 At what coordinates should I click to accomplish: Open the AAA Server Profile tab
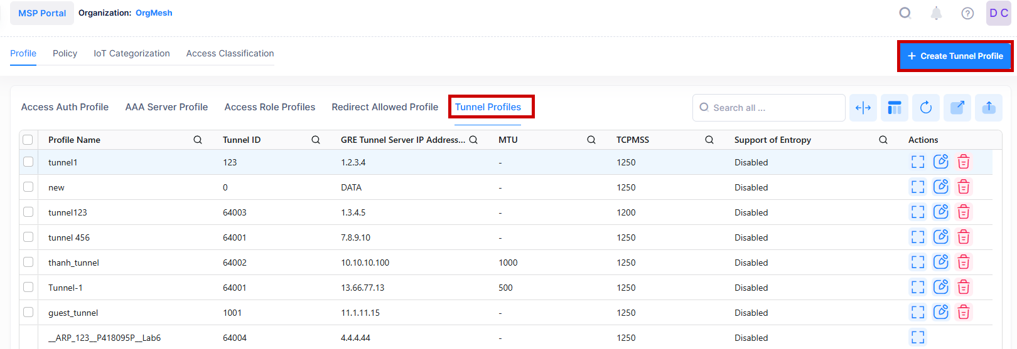166,107
